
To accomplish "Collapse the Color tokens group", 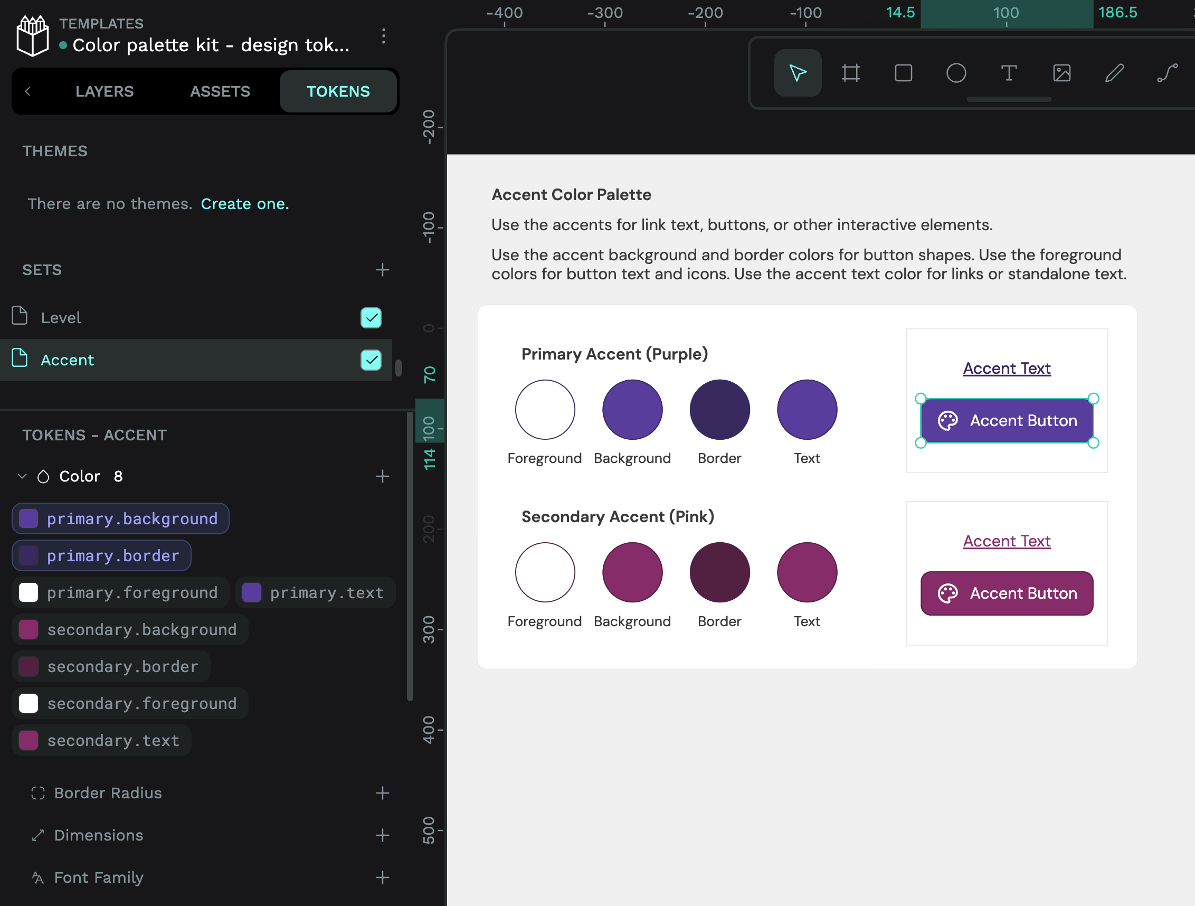I will click(x=22, y=476).
